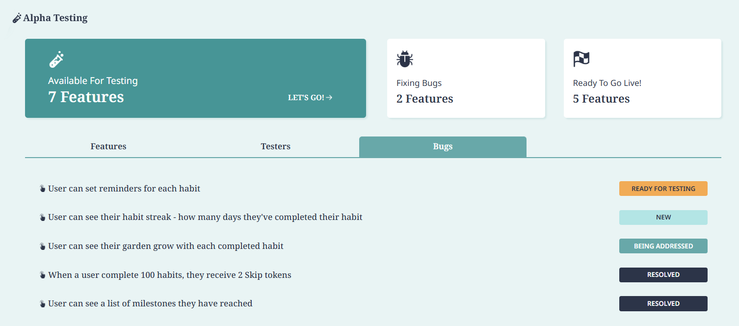Click the test tube icon in Available For Testing card

click(x=56, y=59)
